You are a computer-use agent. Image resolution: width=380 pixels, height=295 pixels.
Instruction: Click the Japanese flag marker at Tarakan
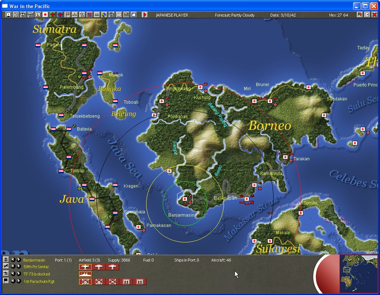285,157
